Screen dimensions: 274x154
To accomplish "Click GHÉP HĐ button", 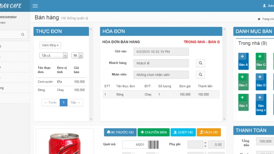I will 183,132.
